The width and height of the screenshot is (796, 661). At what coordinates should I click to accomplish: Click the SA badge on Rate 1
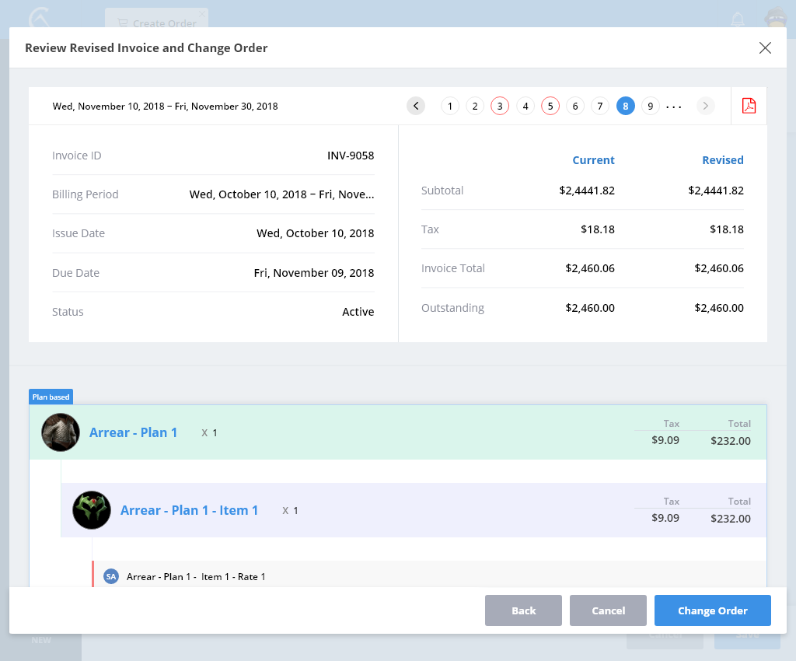point(111,576)
